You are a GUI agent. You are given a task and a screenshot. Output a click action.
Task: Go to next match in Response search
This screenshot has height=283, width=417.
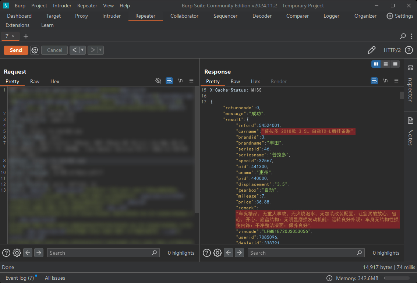point(239,253)
